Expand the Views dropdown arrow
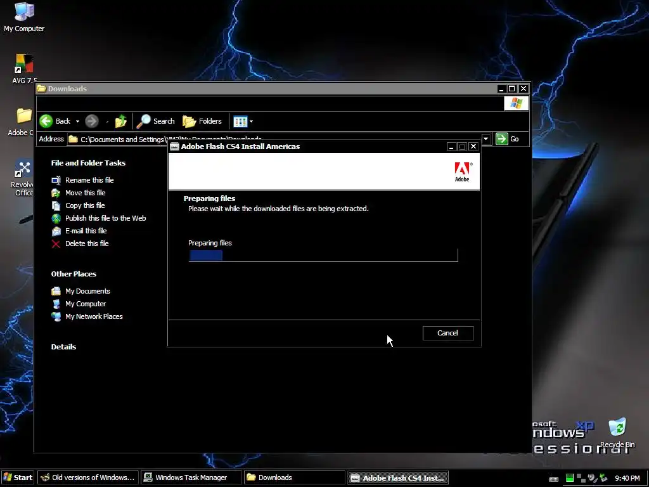This screenshot has height=487, width=649. click(251, 121)
